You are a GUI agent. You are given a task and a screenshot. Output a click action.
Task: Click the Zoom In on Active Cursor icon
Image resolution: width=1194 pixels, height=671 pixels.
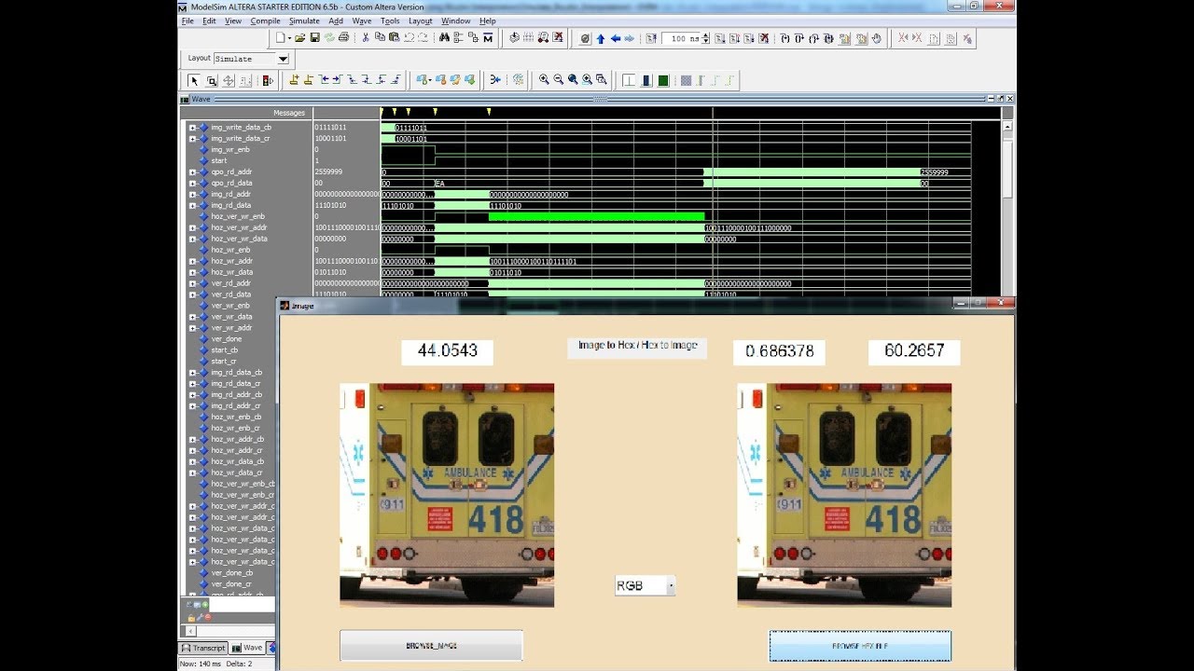(587, 80)
